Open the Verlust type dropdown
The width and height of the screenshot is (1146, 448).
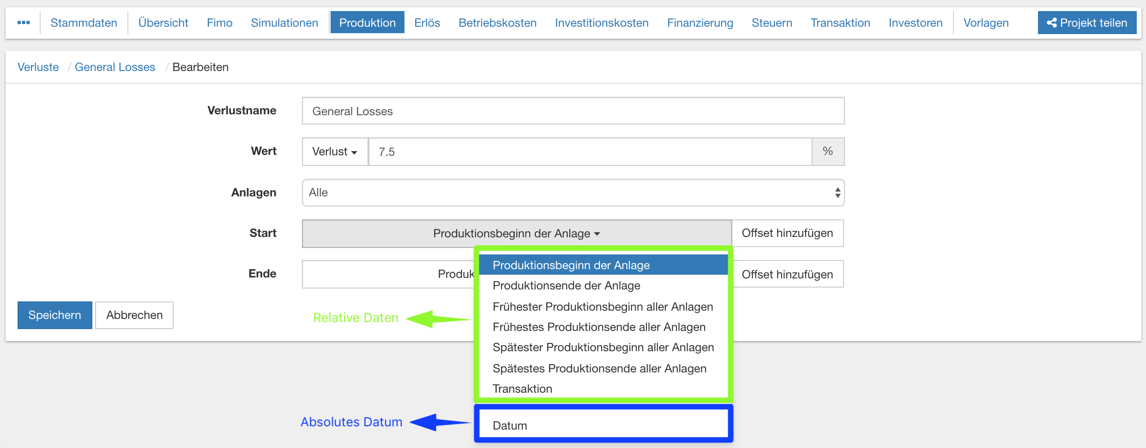click(335, 152)
